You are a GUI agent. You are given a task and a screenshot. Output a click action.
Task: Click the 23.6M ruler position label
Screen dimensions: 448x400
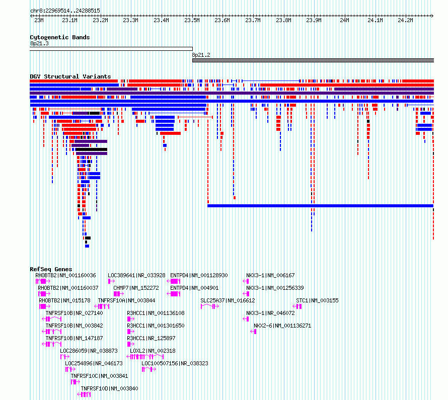coord(222,20)
